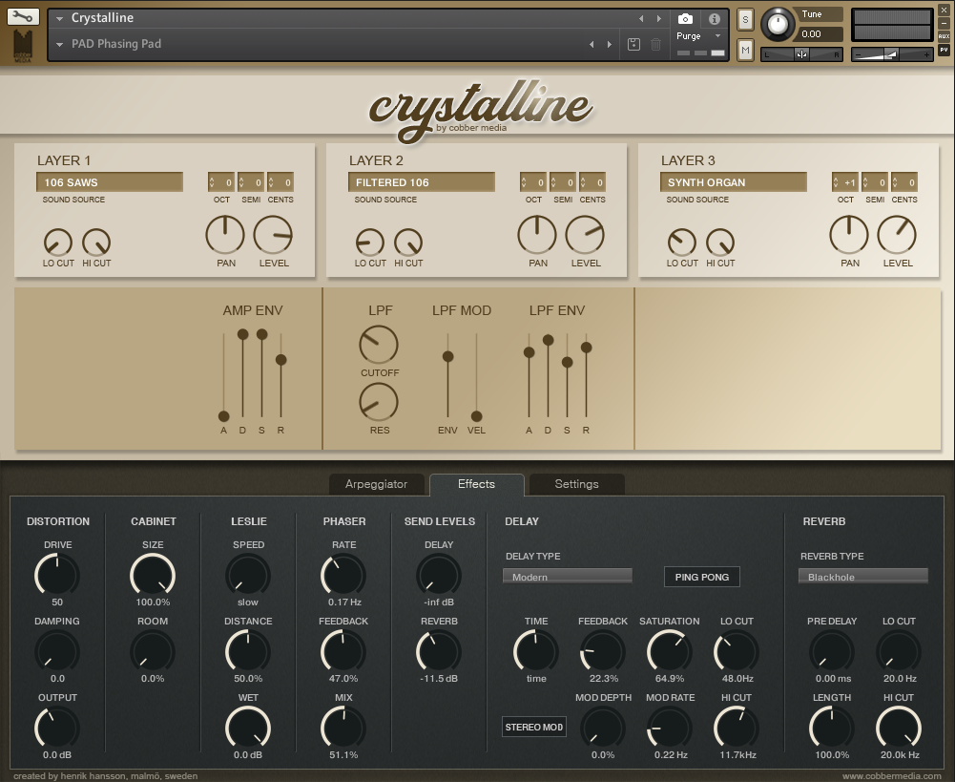Click the Delay Mod Rate knob

[x=669, y=728]
